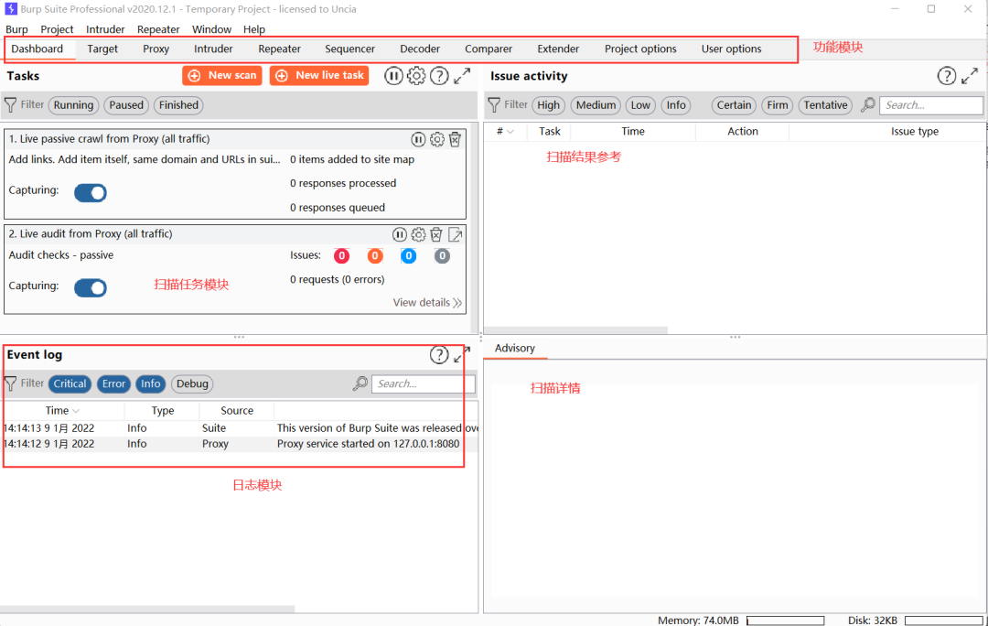The height and width of the screenshot is (626, 988).
Task: Toggle the Finished tasks filter
Action: [178, 105]
